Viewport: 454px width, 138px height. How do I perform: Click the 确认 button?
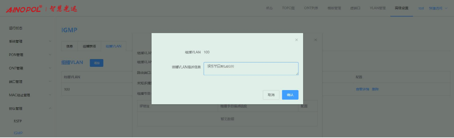click(290, 95)
